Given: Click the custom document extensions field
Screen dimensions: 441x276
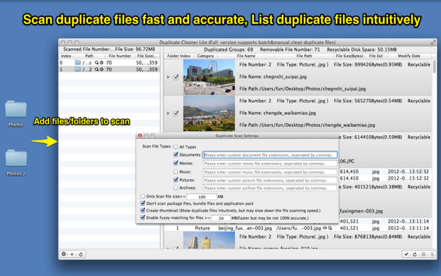Looking at the screenshot, I should pyautogui.click(x=270, y=155).
